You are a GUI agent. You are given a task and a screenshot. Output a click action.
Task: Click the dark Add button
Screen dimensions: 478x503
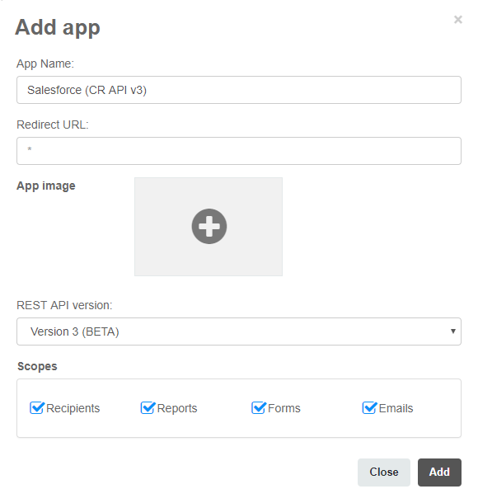[439, 472]
